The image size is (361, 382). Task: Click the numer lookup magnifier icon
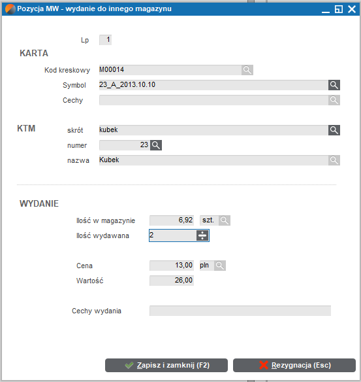[156, 145]
